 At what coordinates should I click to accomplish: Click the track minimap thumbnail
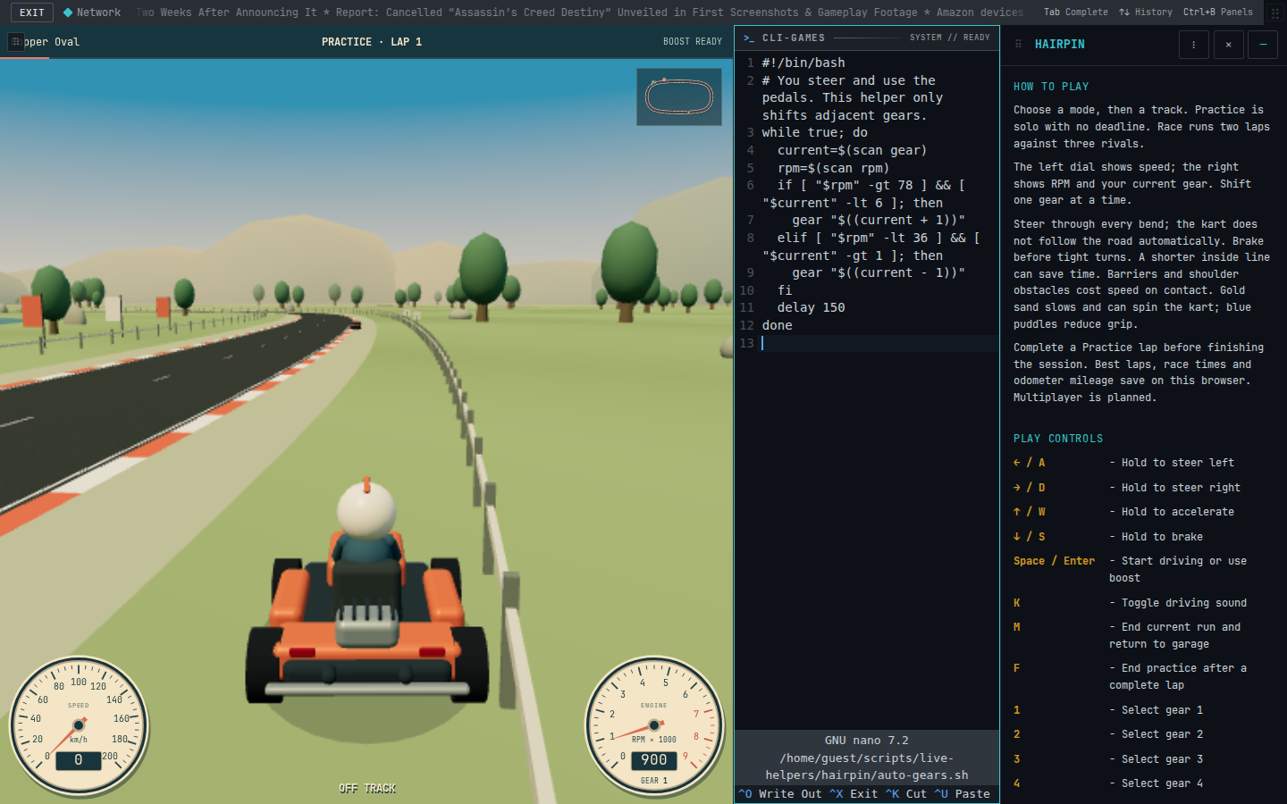tap(679, 96)
